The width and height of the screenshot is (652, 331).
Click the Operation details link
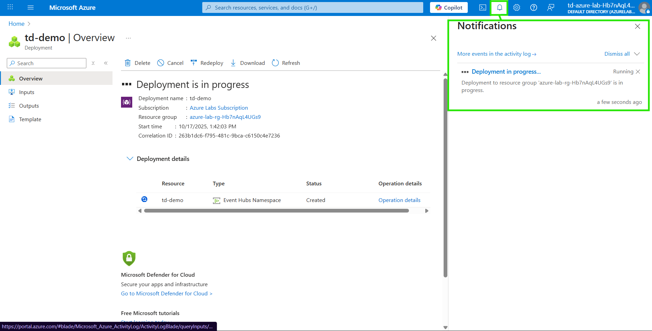point(399,200)
